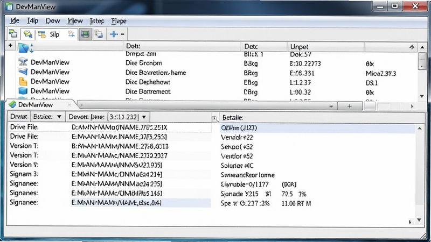
Task: Click the down arrow of the upper list scrollbar
Action: pos(422,96)
